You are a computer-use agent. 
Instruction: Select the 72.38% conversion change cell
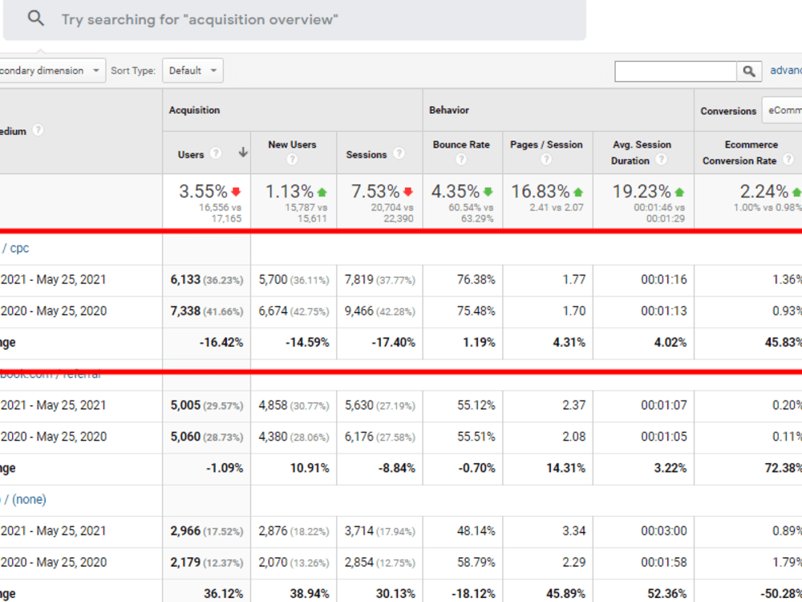(x=747, y=469)
